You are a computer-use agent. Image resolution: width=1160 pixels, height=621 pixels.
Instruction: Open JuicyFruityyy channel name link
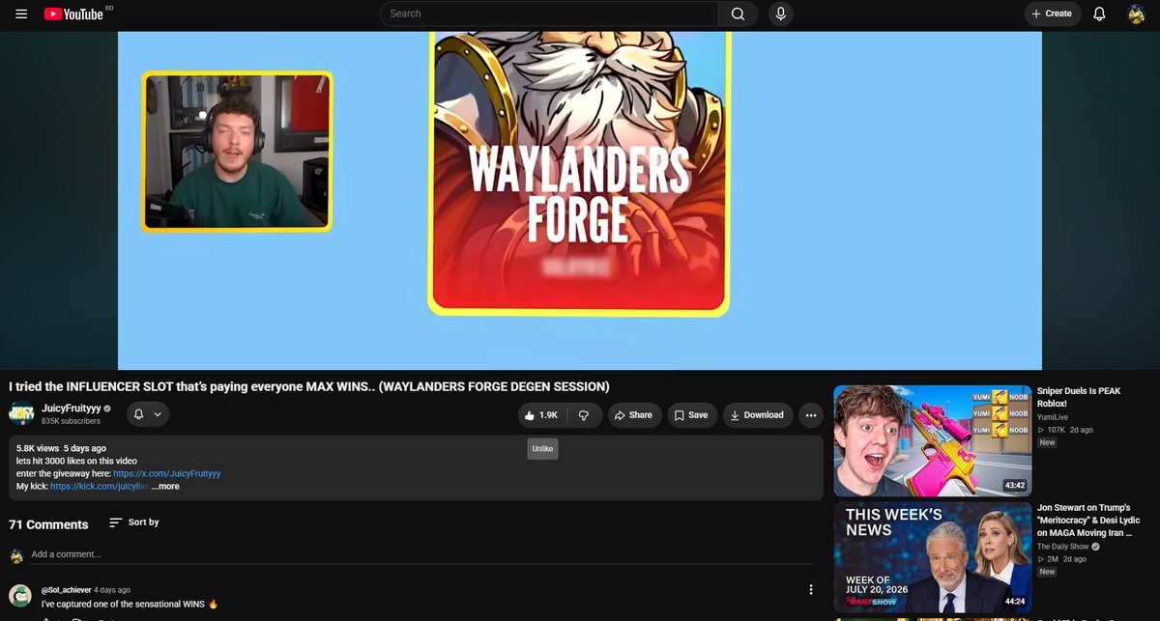click(x=71, y=409)
